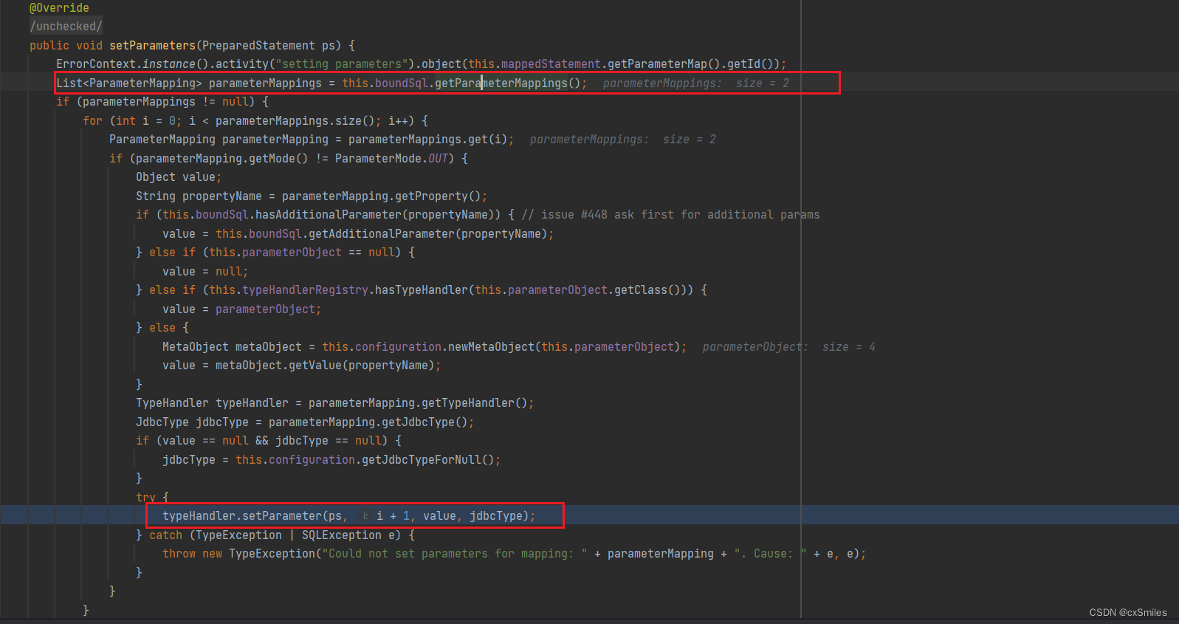Click 'Object value;' declaration
The height and width of the screenshot is (624, 1179).
[179, 176]
